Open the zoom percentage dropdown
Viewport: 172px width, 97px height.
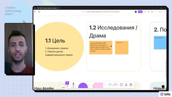pos(161,12)
